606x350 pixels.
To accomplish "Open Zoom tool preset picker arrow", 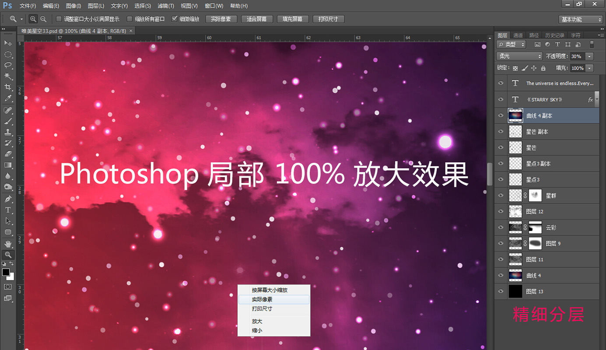I will click(21, 19).
